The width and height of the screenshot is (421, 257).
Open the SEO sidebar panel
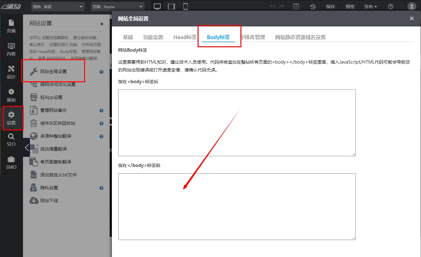(11, 140)
